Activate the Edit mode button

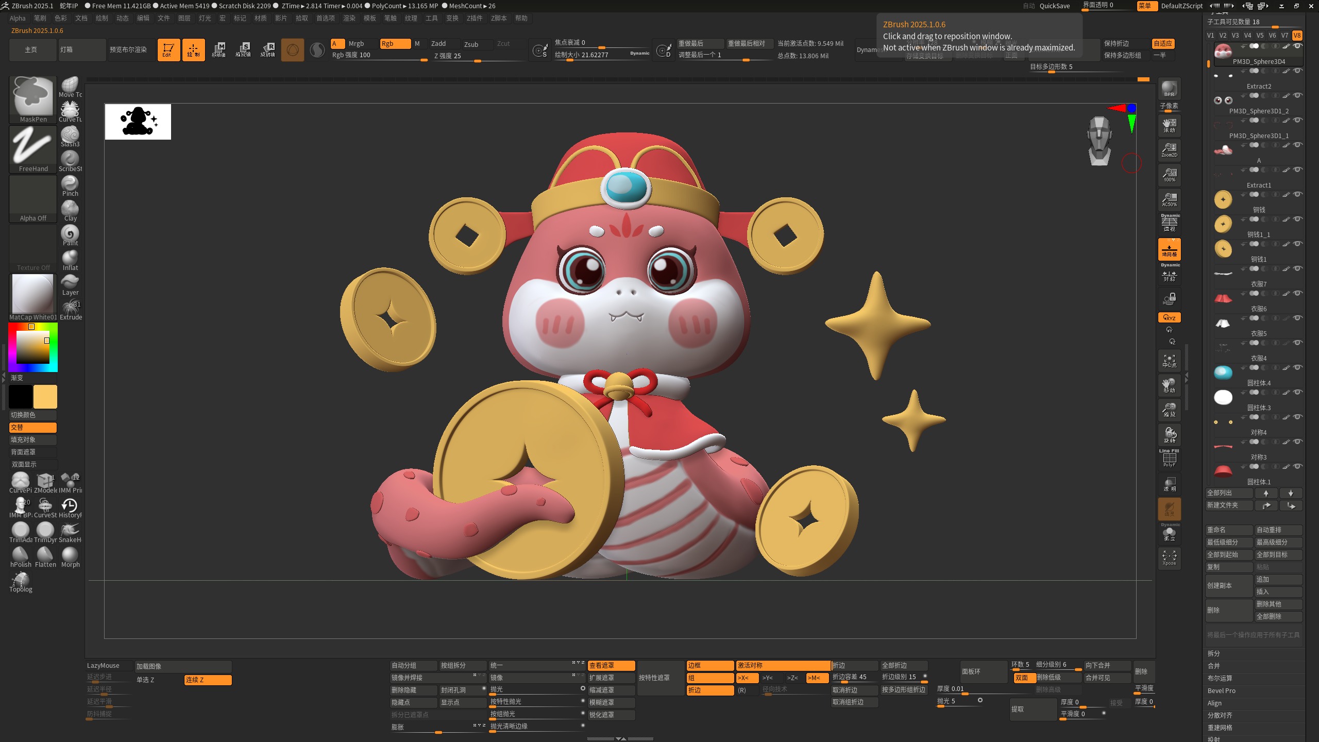168,50
